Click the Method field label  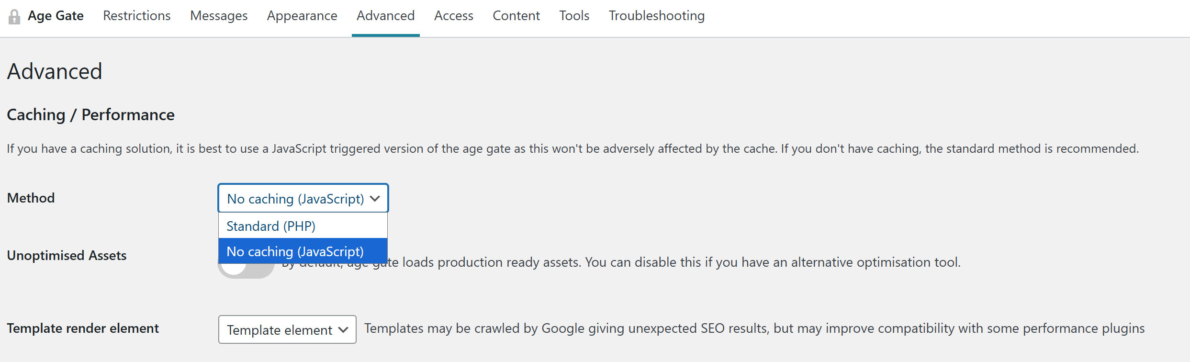coord(31,198)
